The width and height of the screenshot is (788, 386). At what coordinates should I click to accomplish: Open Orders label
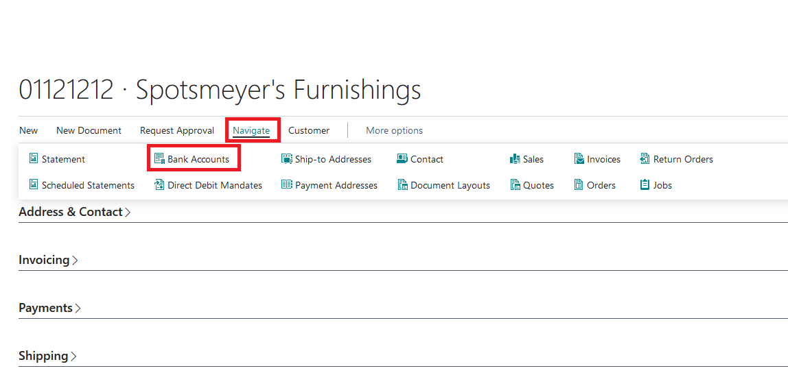point(601,185)
